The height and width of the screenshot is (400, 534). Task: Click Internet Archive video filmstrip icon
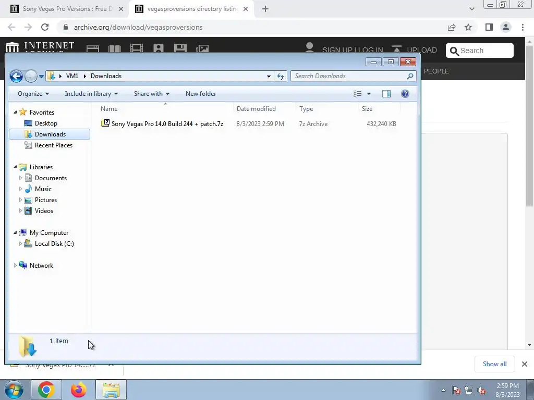[x=137, y=48]
